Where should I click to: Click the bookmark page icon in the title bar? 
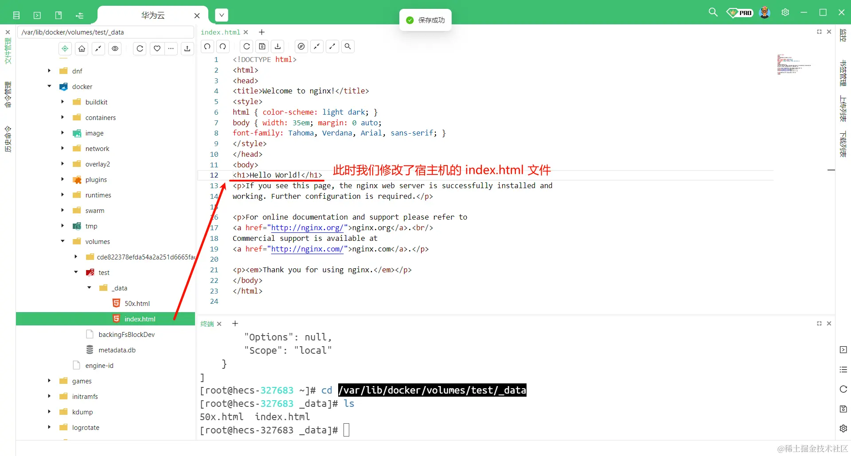click(59, 15)
